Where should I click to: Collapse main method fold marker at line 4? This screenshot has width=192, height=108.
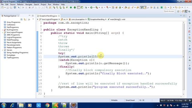[x=43, y=33]
